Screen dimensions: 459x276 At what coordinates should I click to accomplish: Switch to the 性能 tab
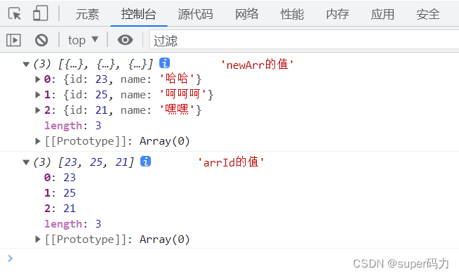292,14
